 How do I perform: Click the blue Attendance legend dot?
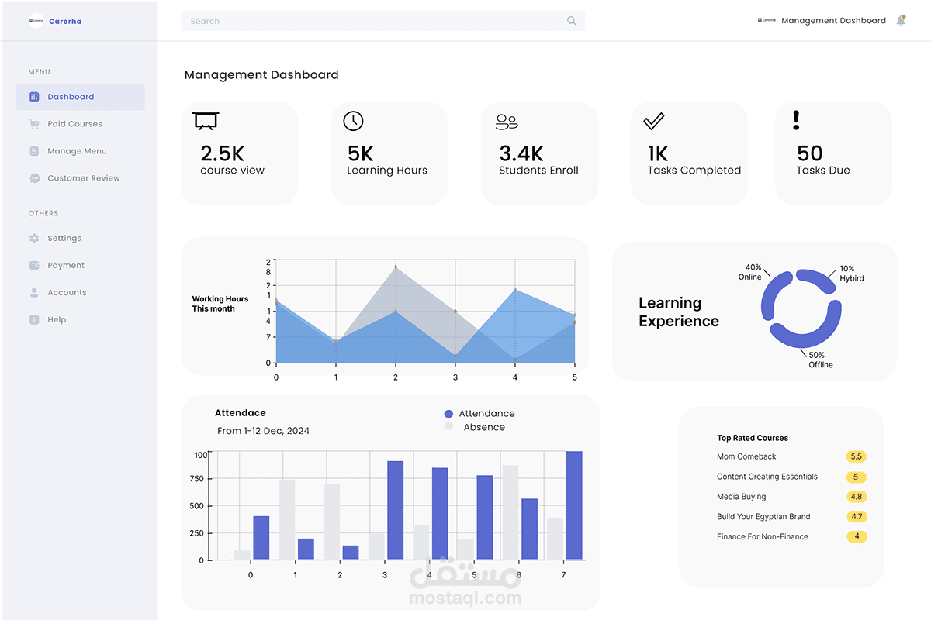pos(448,414)
